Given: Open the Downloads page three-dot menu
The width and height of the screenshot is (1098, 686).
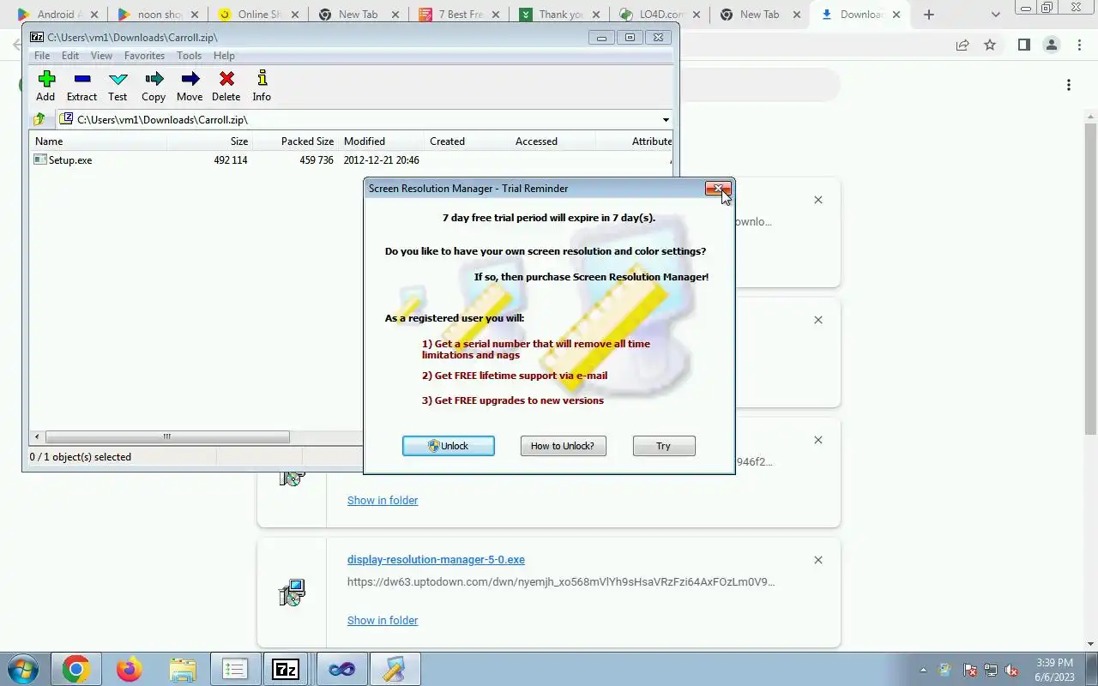Looking at the screenshot, I should coord(1069,85).
